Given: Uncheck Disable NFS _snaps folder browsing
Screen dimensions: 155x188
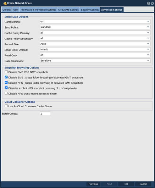Looking at the screenshot, I should point(6,83).
